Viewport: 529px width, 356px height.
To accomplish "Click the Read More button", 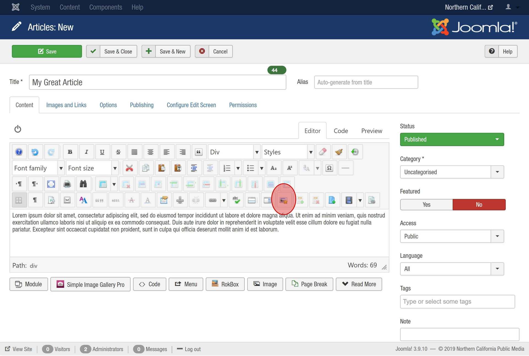I will [359, 284].
